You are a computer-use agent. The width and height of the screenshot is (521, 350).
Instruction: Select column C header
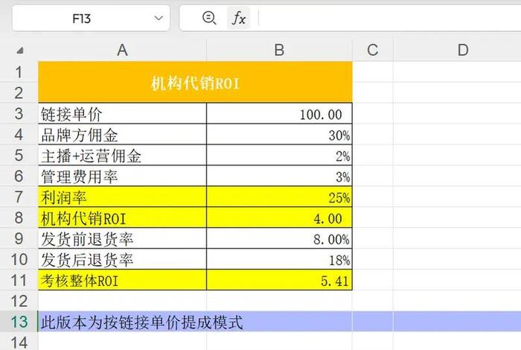click(372, 50)
